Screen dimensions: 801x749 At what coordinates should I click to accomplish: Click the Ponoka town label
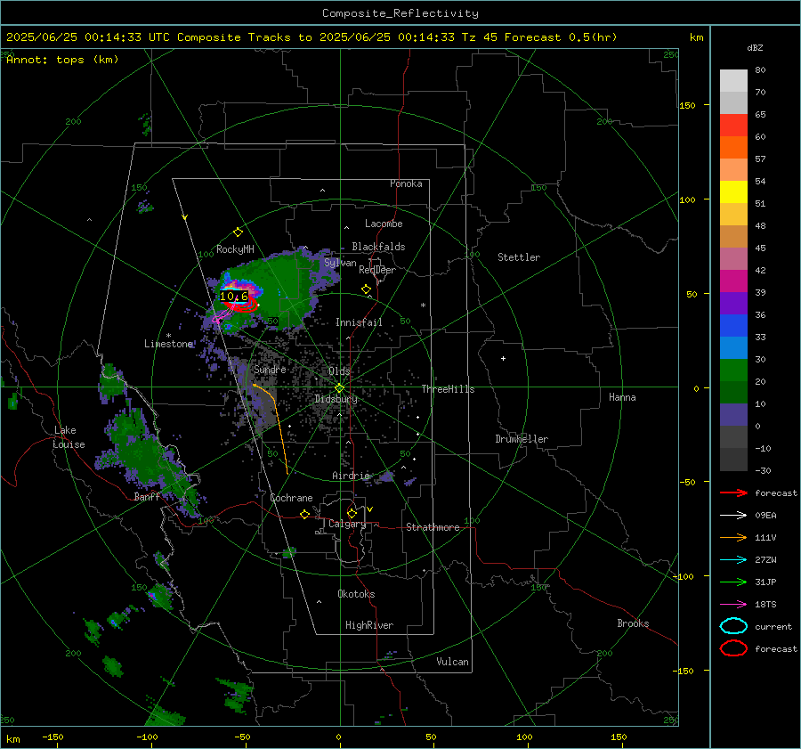point(406,183)
